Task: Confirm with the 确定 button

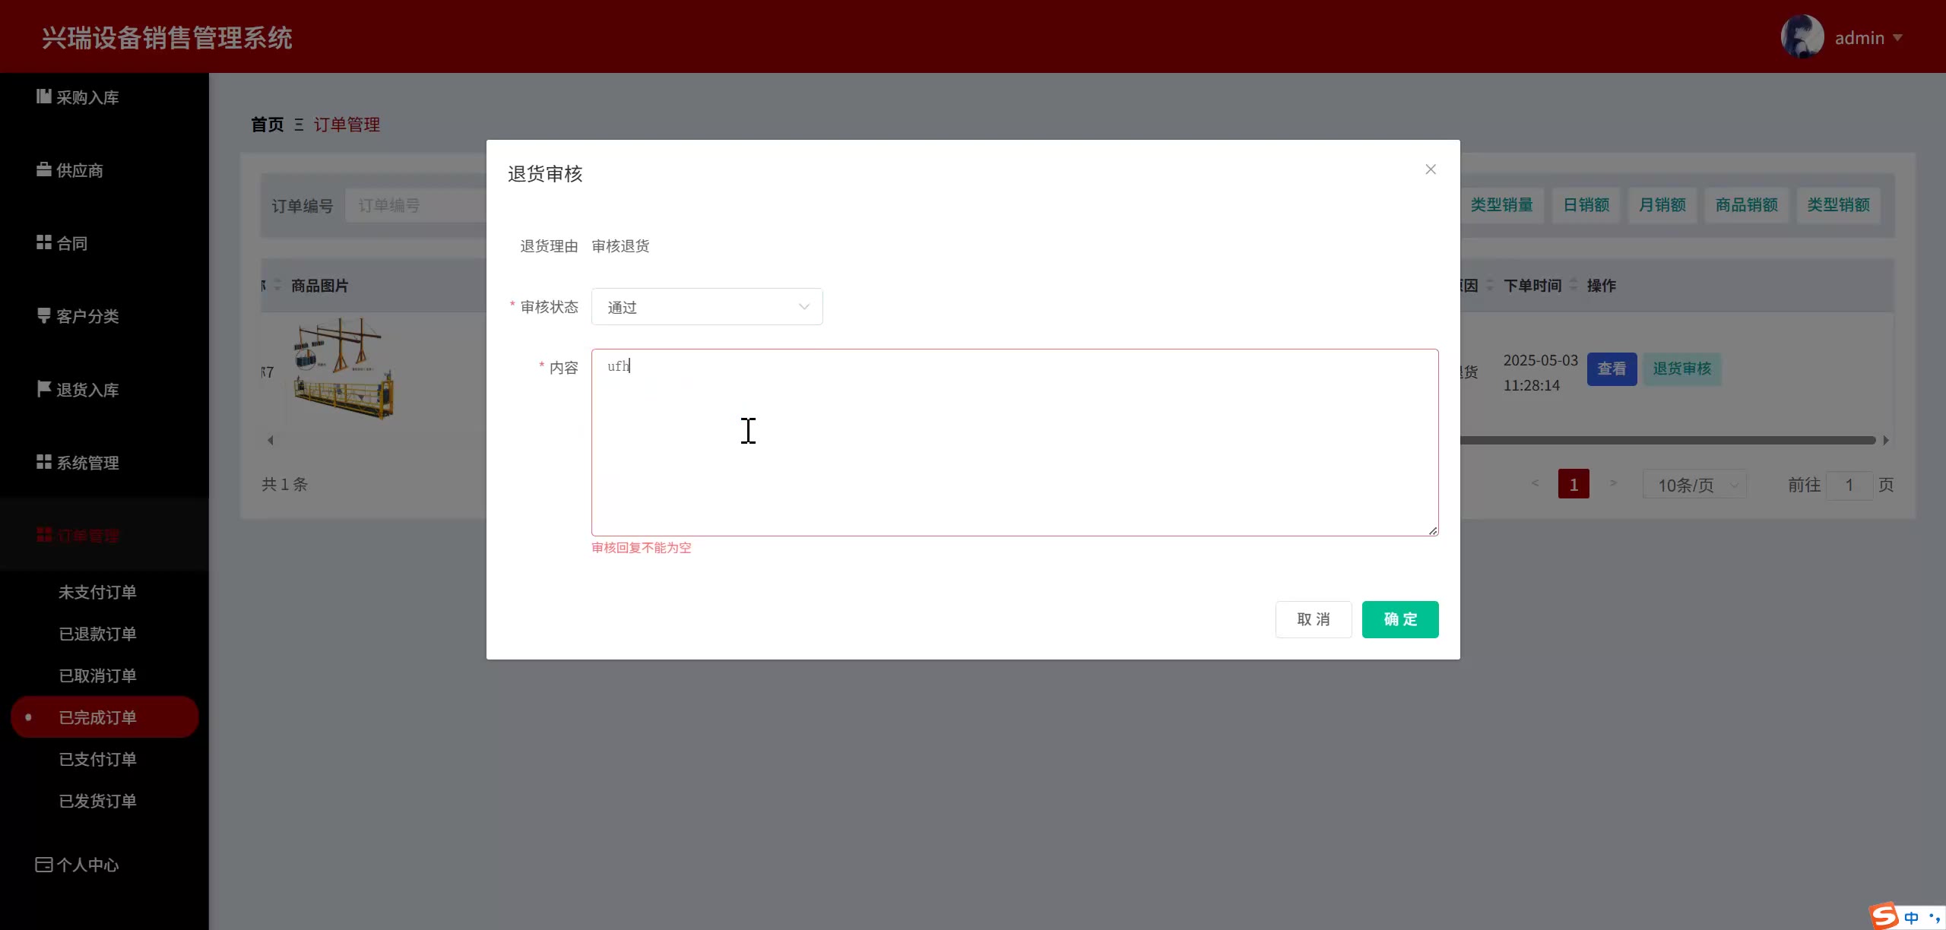Action: pos(1399,619)
